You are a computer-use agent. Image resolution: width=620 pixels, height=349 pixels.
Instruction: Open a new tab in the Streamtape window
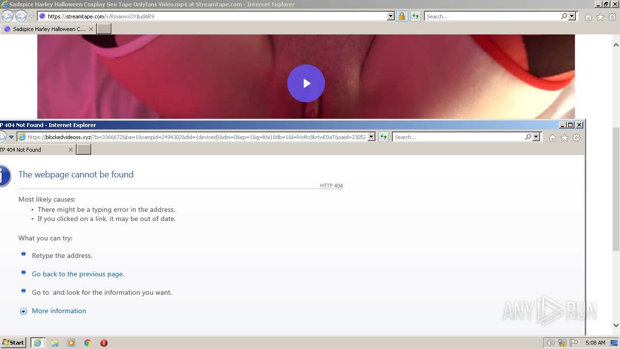pyautogui.click(x=104, y=29)
